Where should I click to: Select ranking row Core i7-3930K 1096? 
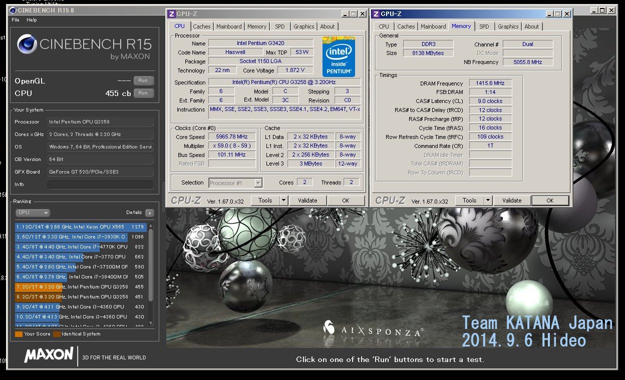[x=81, y=237]
